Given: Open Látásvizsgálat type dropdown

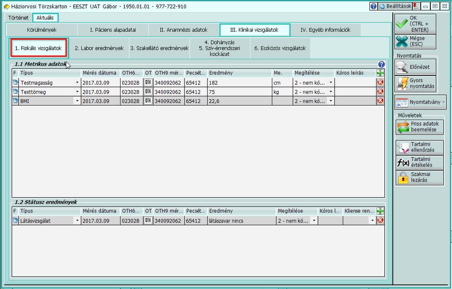Looking at the screenshot, I should (x=77, y=221).
